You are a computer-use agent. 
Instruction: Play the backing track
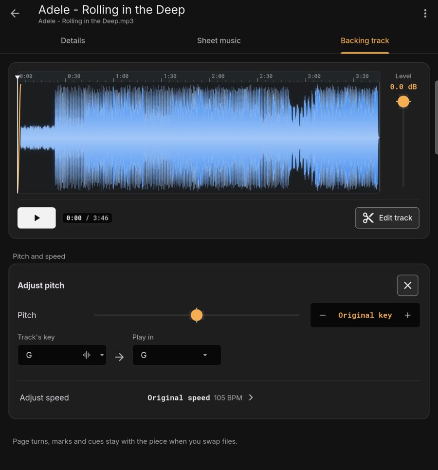coord(36,218)
